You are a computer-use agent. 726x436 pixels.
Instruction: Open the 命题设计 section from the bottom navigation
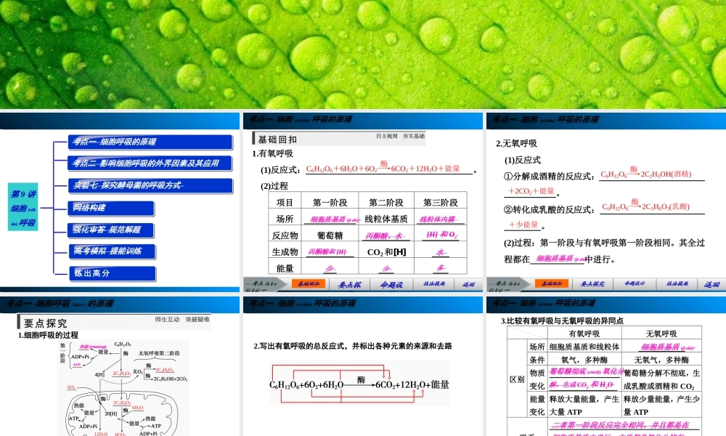click(636, 283)
